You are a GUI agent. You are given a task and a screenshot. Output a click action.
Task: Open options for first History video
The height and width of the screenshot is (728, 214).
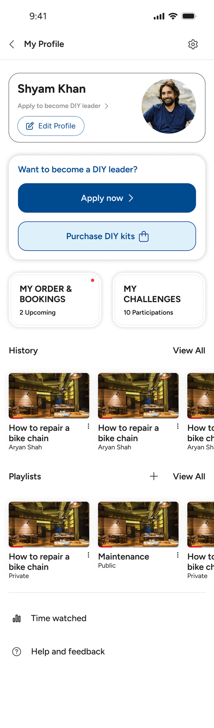click(x=88, y=426)
